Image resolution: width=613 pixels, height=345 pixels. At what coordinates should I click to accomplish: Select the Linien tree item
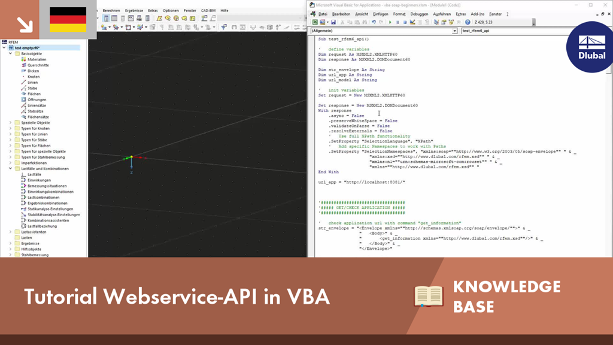click(32, 83)
